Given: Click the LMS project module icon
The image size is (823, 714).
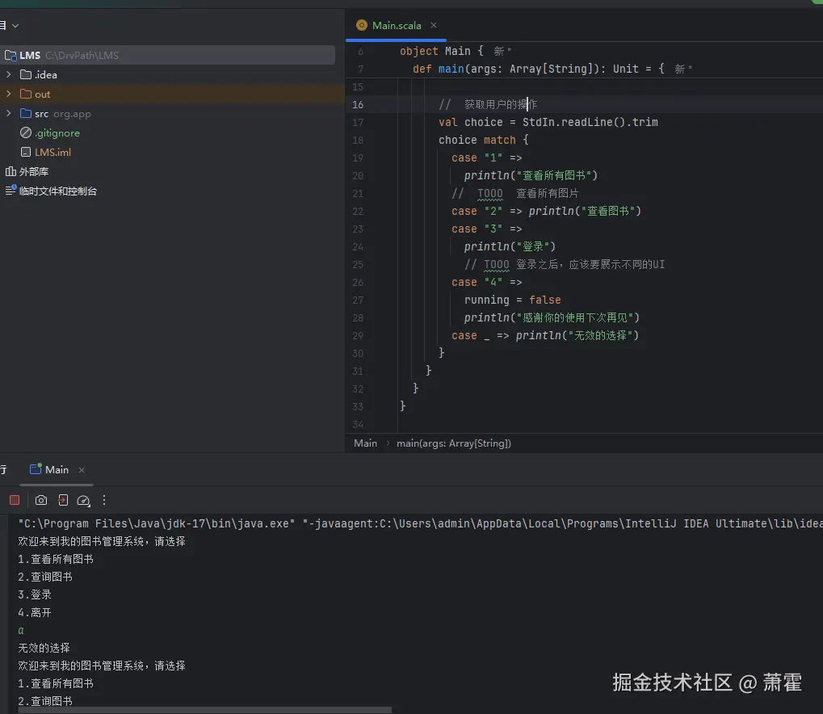Looking at the screenshot, I should (10, 55).
